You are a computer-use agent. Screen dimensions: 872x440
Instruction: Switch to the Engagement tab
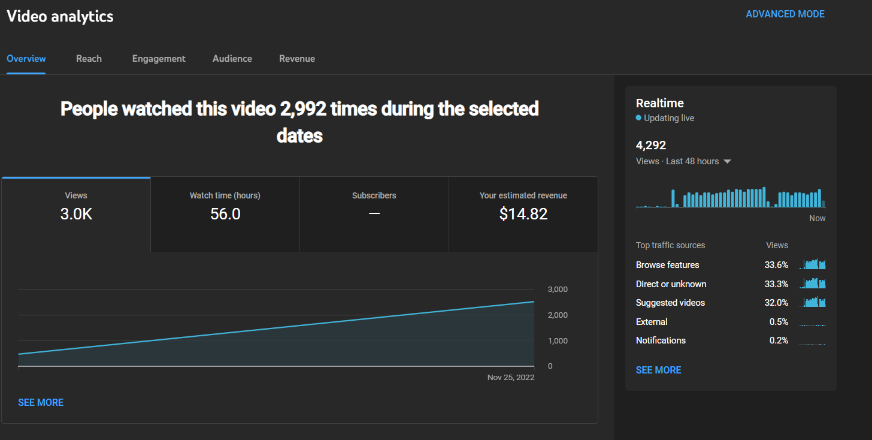(x=159, y=59)
